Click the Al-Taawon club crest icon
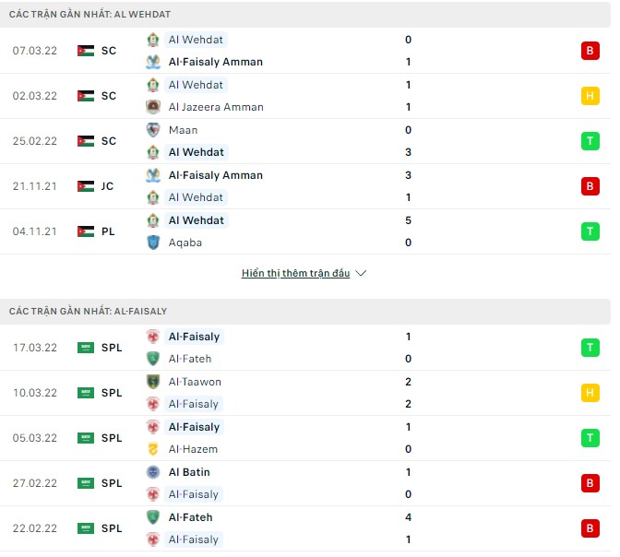Screen dimensions: 620x557 (x=153, y=382)
